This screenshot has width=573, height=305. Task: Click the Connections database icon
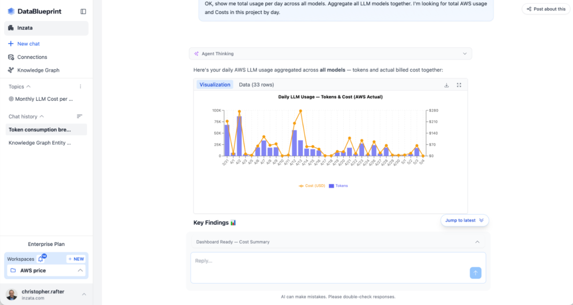(x=11, y=57)
